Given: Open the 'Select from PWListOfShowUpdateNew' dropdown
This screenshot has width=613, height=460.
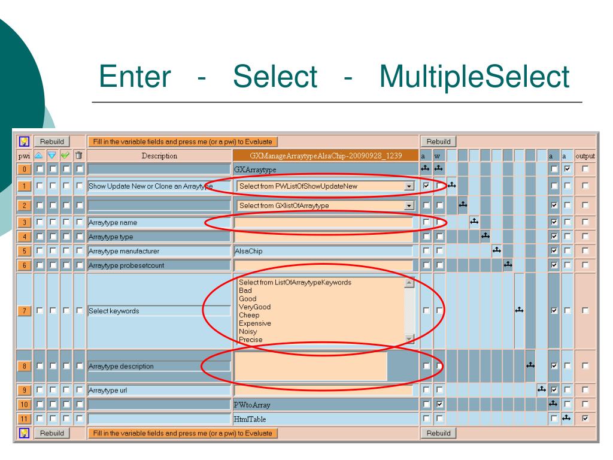Looking at the screenshot, I should coord(325,186).
